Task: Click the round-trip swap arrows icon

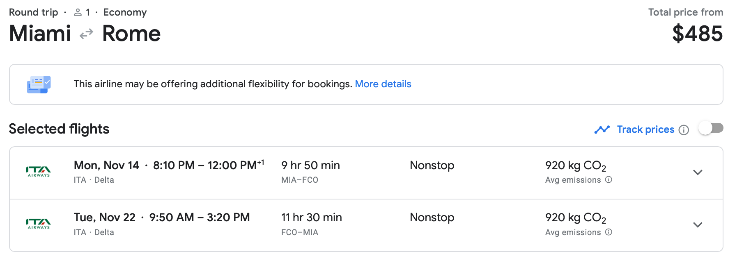Action: point(86,34)
